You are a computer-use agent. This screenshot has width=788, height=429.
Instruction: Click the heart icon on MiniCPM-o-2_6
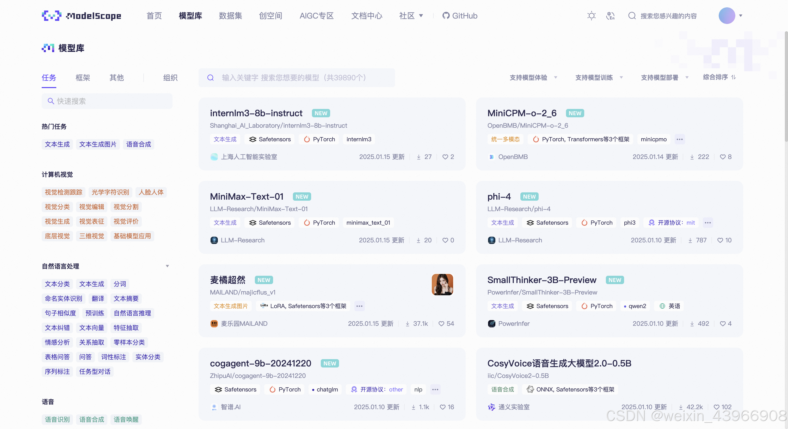click(723, 157)
